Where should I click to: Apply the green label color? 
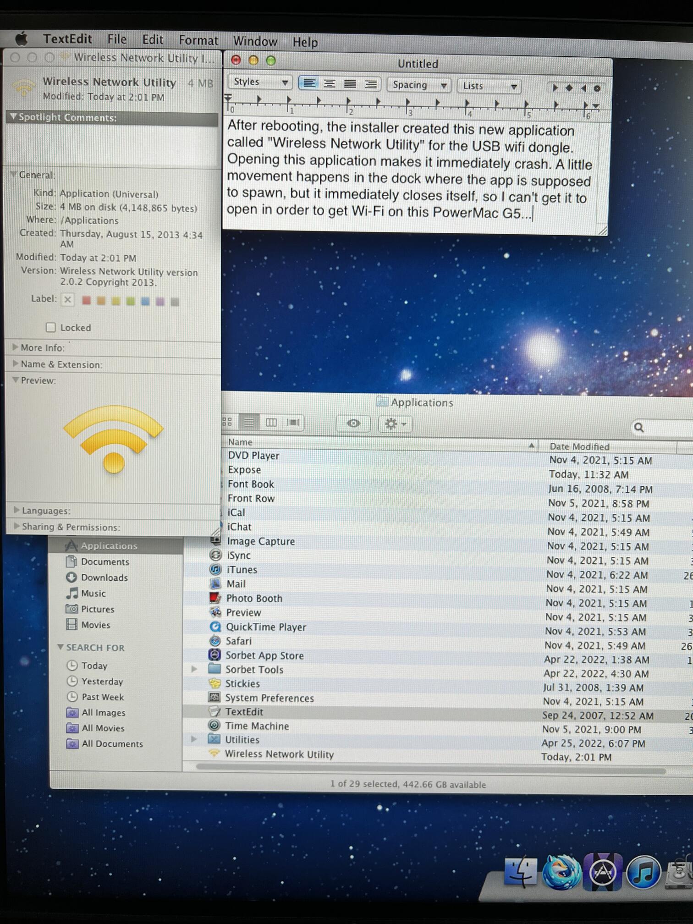click(x=131, y=301)
